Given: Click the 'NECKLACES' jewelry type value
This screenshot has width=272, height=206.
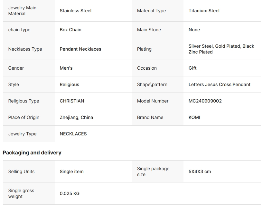Looking at the screenshot, I should point(73,134).
